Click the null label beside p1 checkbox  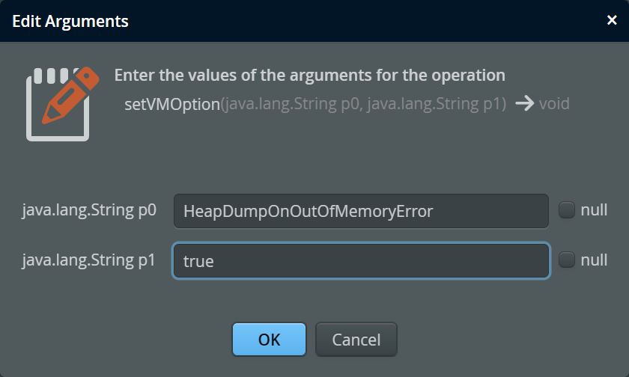click(594, 260)
